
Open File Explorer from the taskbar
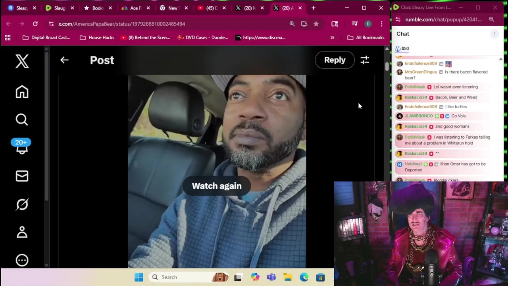coord(288,277)
